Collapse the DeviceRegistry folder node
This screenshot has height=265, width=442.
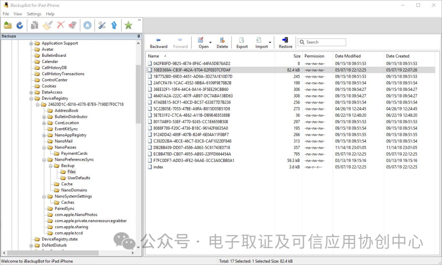click(x=31, y=99)
